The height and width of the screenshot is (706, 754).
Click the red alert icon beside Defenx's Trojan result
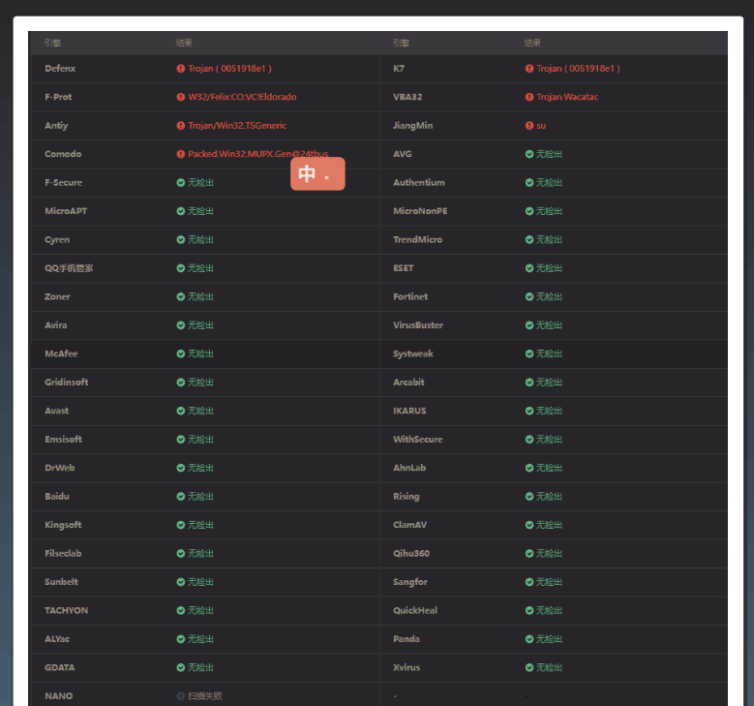coord(181,69)
